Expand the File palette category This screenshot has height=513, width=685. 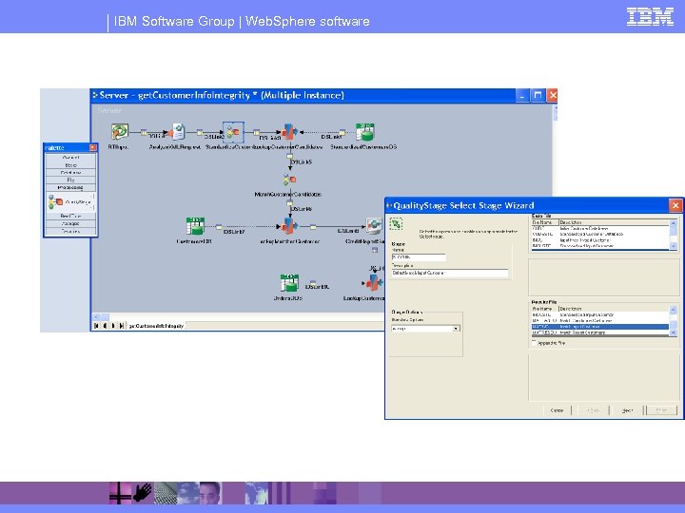tap(70, 180)
